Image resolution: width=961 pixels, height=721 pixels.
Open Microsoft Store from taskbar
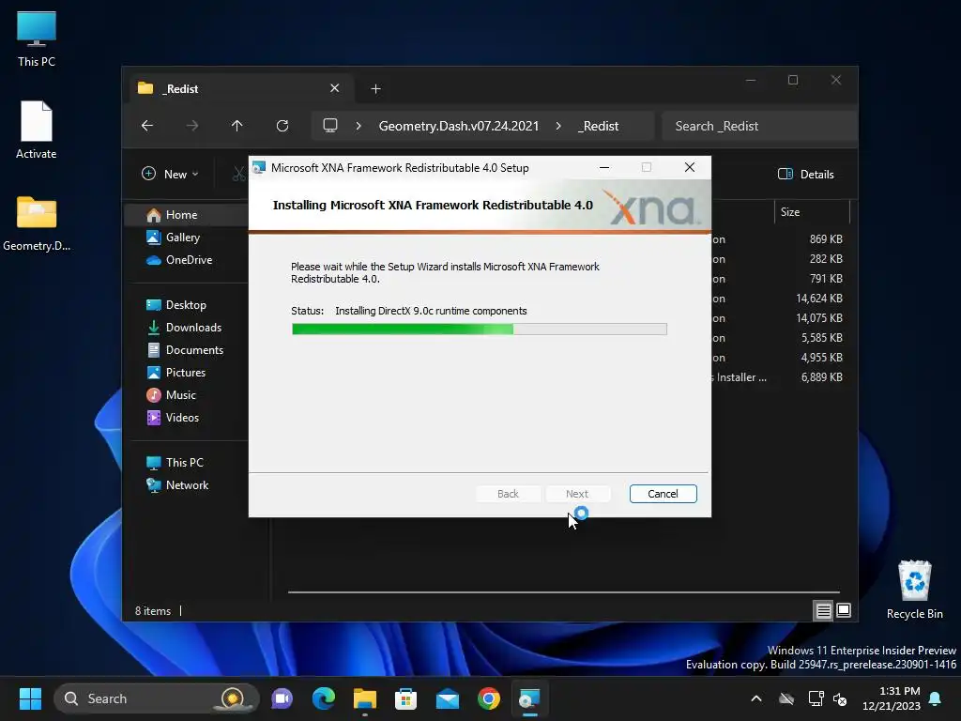click(x=405, y=698)
